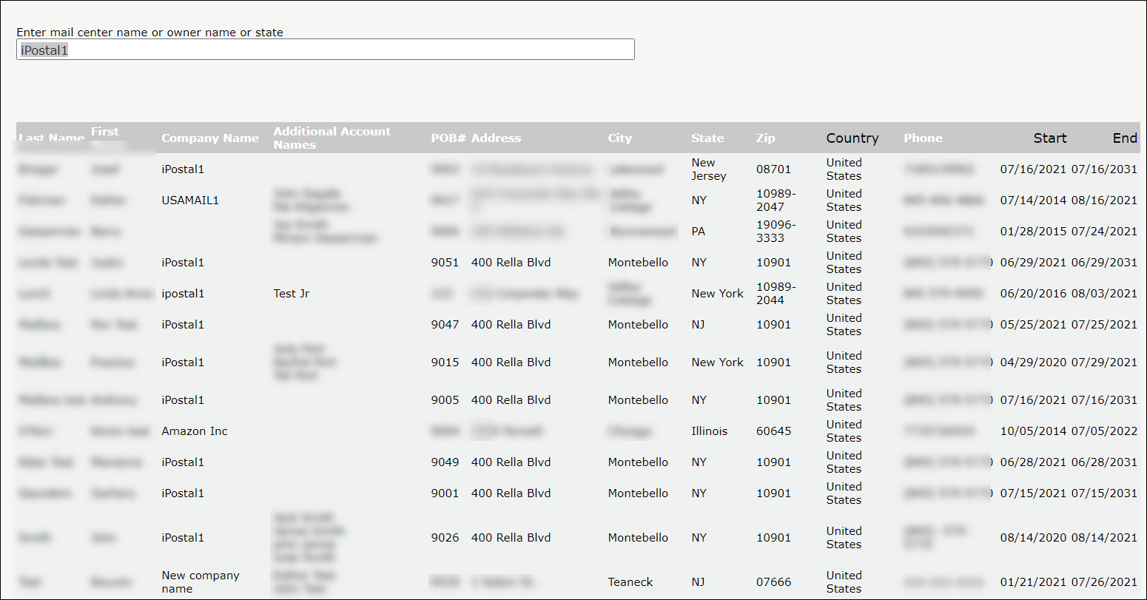Screen dimensions: 1147x600
Task: Click end date 07/24/2021
Action: 1104,232
